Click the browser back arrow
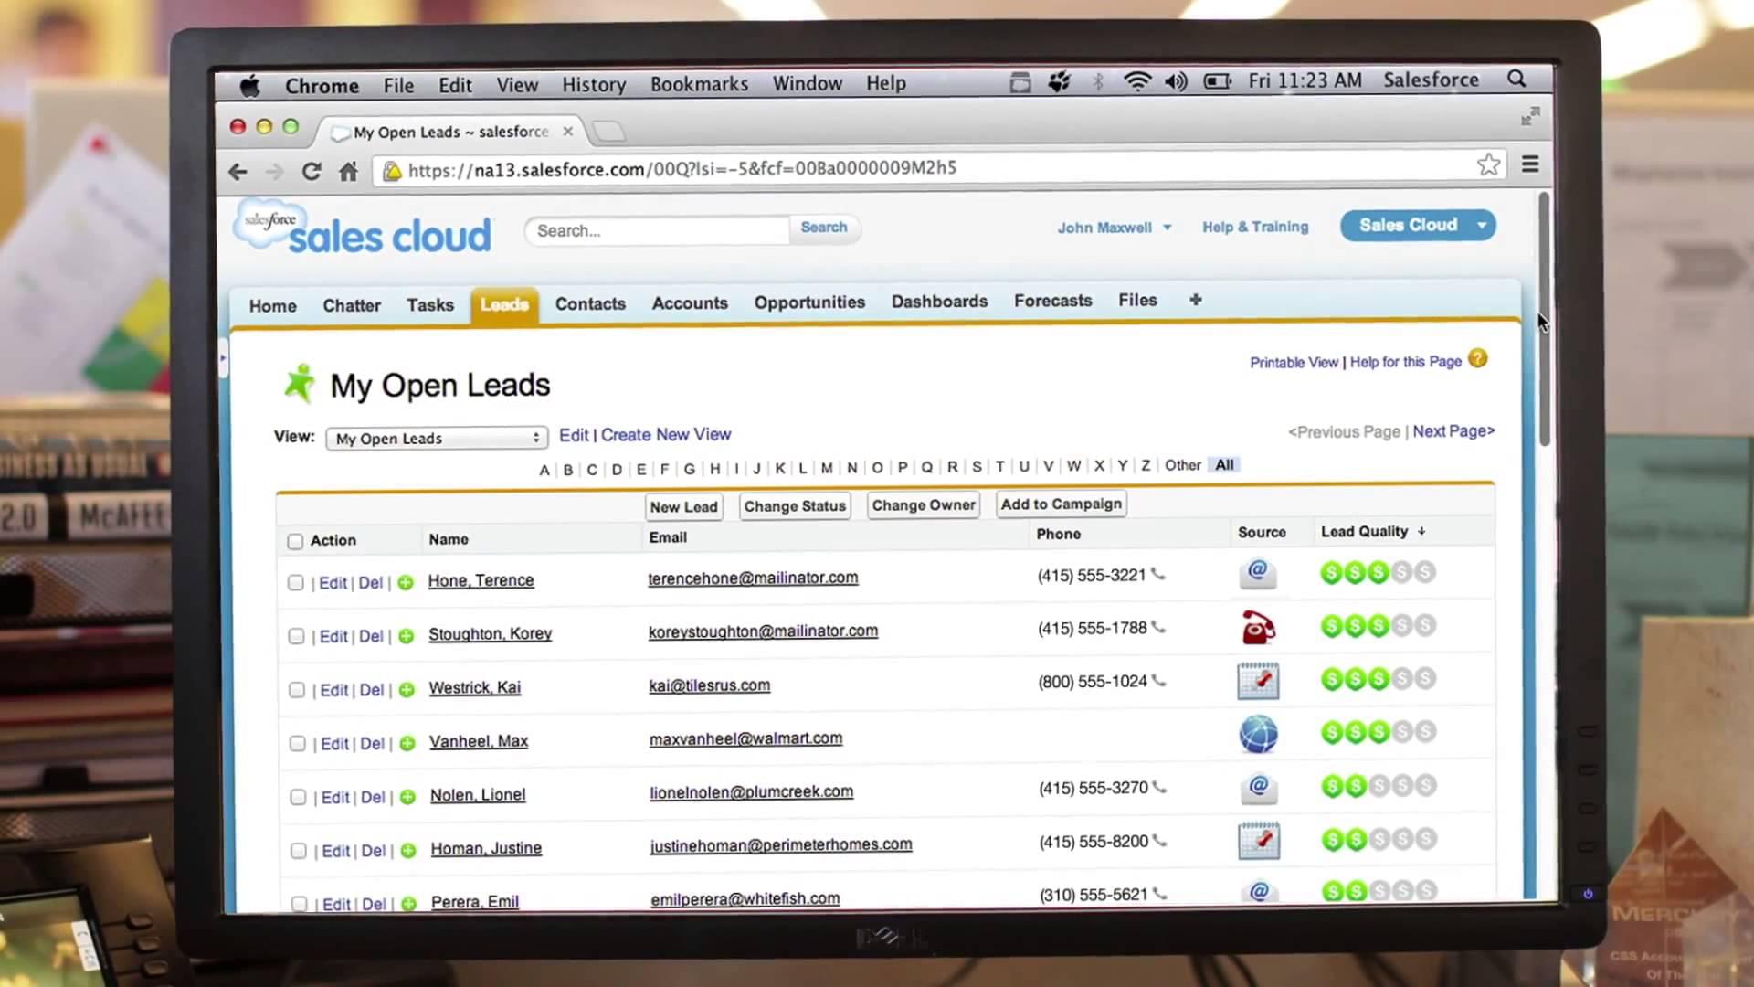Viewport: 1754px width, 987px height. pyautogui.click(x=238, y=171)
